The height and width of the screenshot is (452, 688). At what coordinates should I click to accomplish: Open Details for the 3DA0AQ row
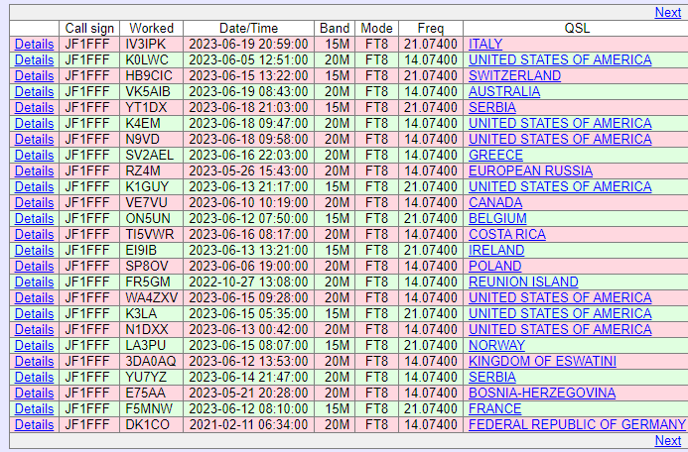coord(34,362)
